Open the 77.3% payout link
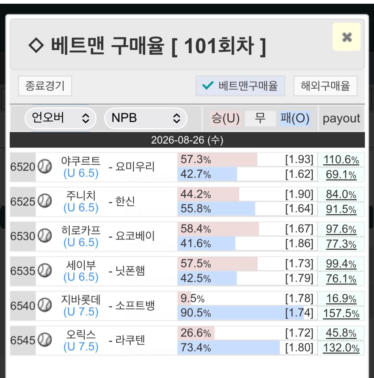This screenshot has width=374, height=378. click(341, 244)
